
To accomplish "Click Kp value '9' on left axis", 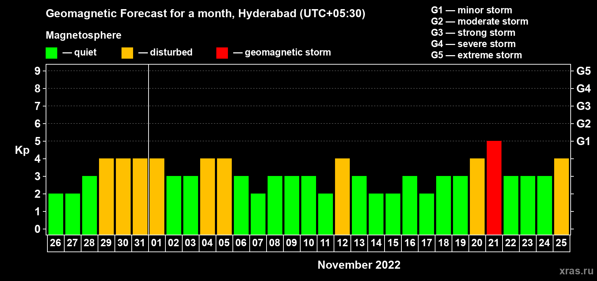I will (37, 71).
